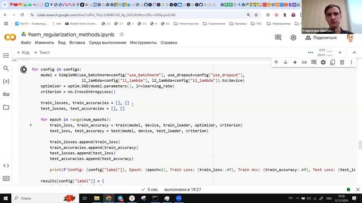This screenshot has width=362, height=203.
Task: Mirror the cell in a tab
Action: point(333,62)
